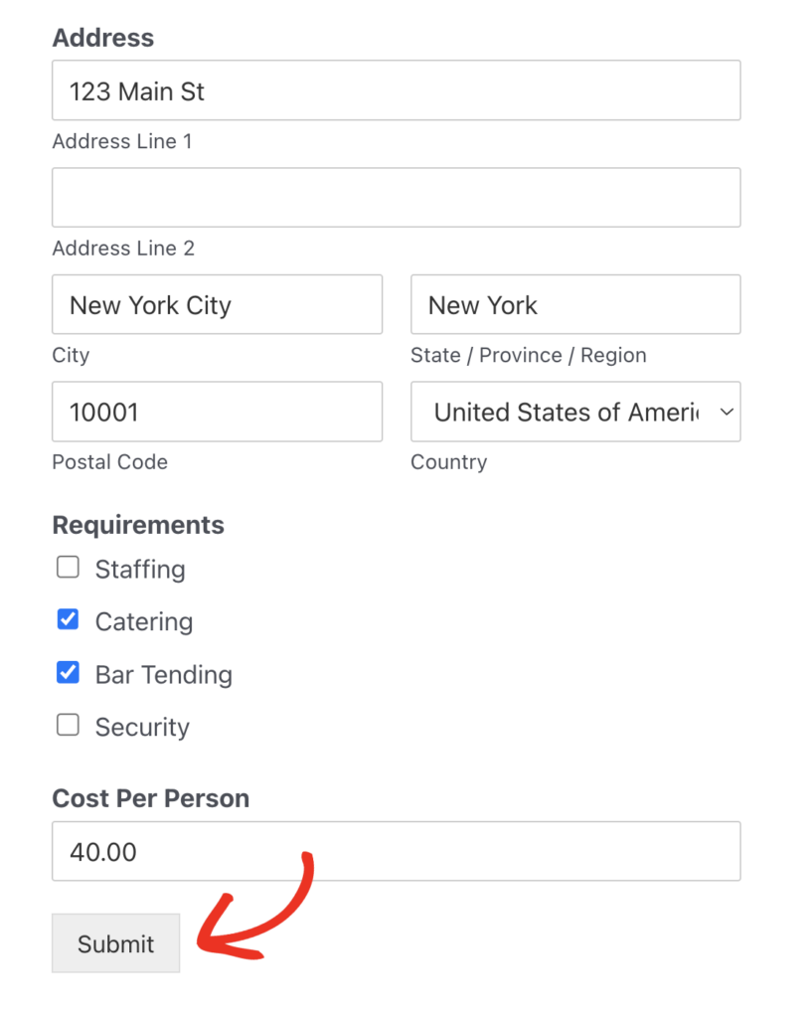Click the Submit button
Image resolution: width=811 pixels, height=1018 pixels.
coord(115,943)
